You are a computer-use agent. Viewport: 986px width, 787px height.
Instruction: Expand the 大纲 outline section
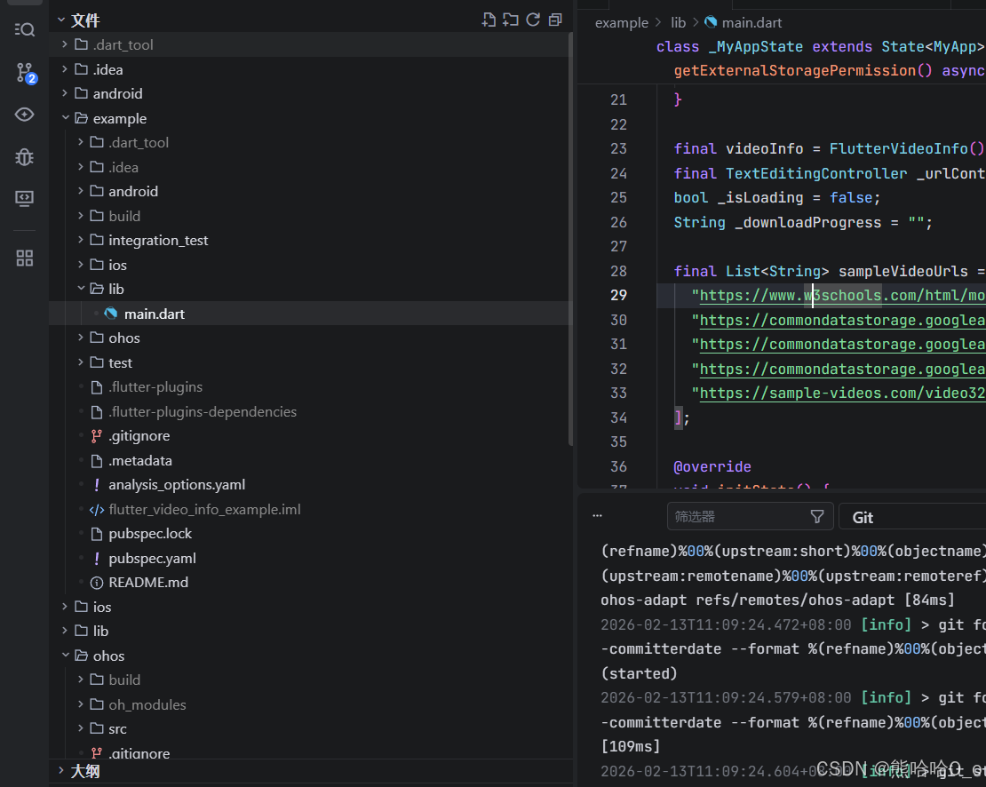pyautogui.click(x=61, y=771)
